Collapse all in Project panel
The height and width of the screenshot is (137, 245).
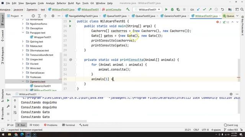45,16
